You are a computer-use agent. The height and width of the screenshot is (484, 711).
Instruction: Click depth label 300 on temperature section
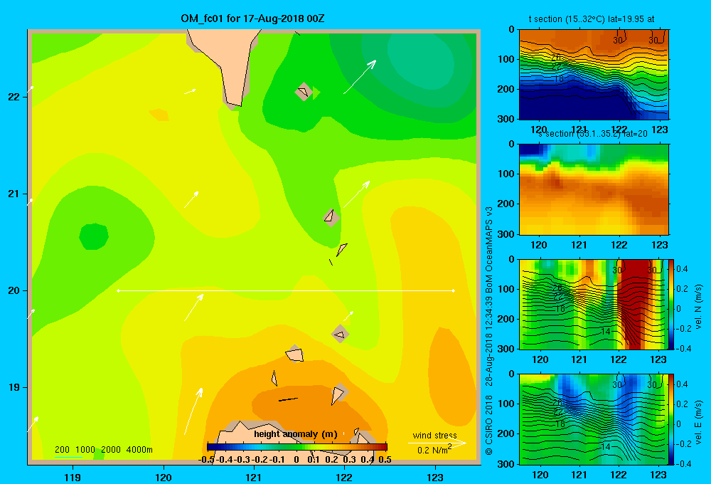tap(506, 119)
